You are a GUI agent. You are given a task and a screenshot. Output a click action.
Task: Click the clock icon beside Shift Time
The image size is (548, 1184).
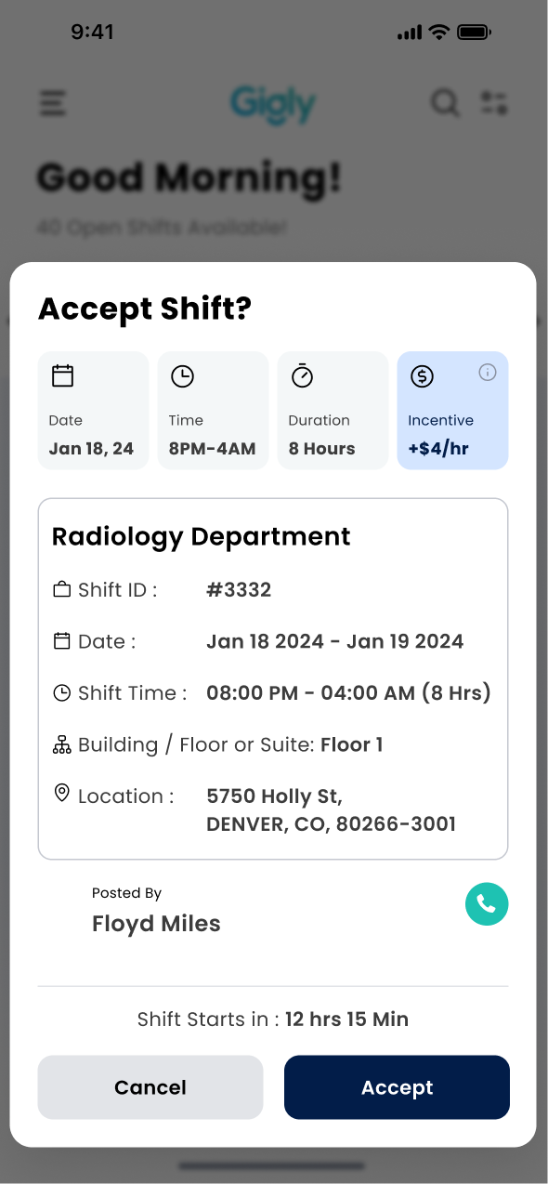[x=62, y=692]
